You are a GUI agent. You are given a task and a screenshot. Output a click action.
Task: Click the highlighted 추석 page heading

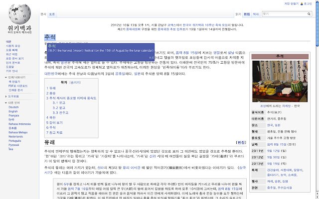click(50, 37)
